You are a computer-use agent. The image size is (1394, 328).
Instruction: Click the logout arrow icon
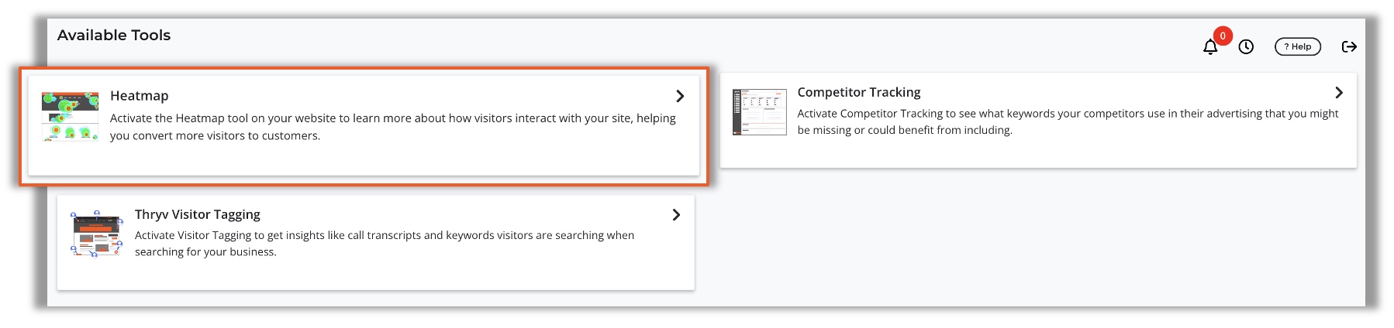pyautogui.click(x=1349, y=46)
